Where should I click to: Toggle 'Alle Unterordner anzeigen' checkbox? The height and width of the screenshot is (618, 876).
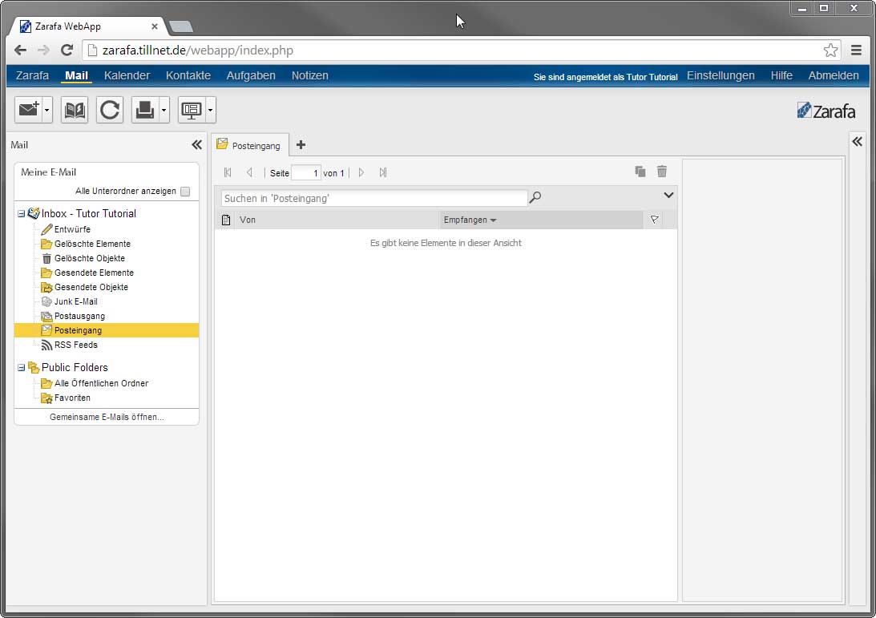(x=185, y=191)
